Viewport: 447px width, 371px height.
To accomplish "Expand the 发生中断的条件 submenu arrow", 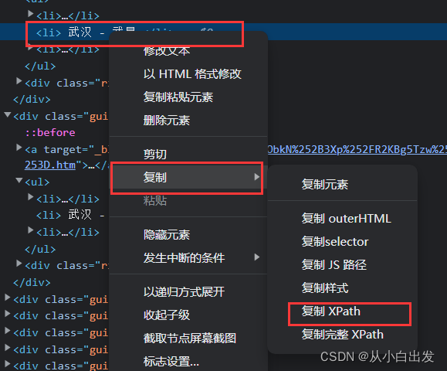I will (257, 257).
